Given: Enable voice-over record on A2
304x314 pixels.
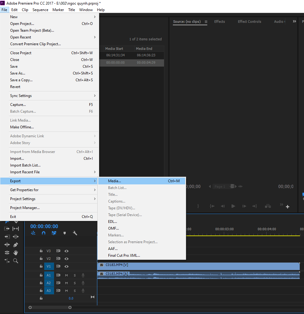Looking at the screenshot, I should (83, 283).
